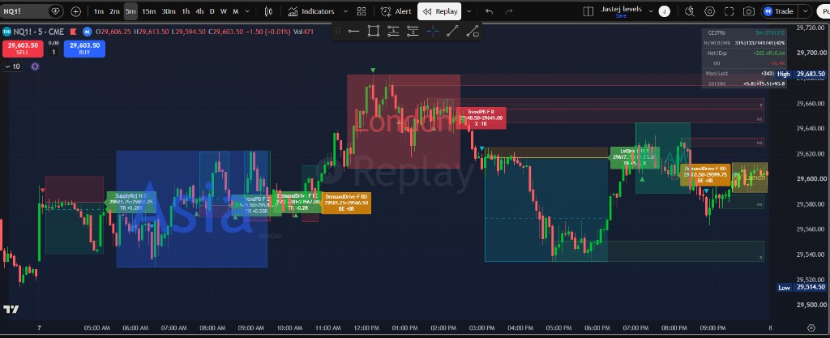Switch to the 1m timeframe
The height and width of the screenshot is (338, 830).
tap(98, 11)
